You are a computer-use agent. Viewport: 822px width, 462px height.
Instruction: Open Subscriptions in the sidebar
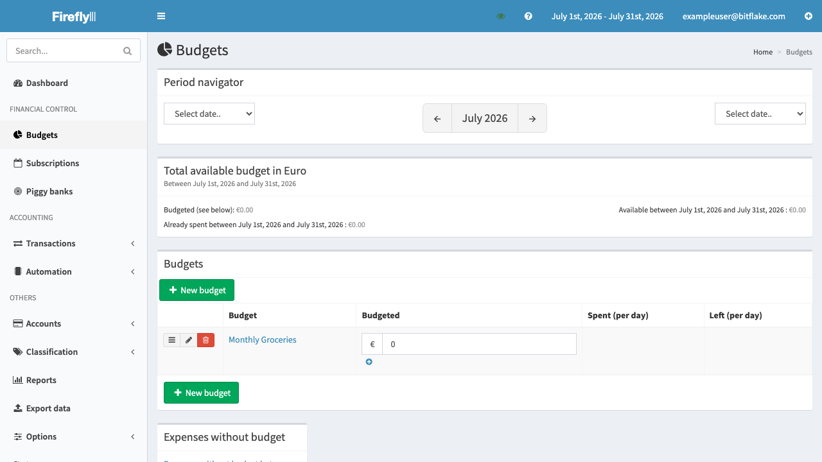pos(74,163)
